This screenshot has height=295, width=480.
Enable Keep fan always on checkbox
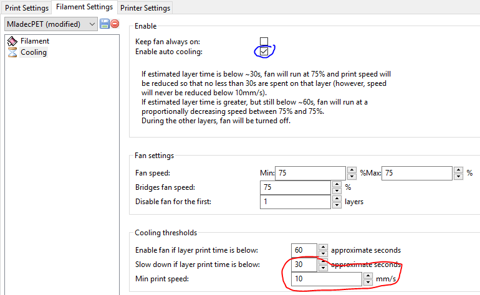(x=264, y=41)
